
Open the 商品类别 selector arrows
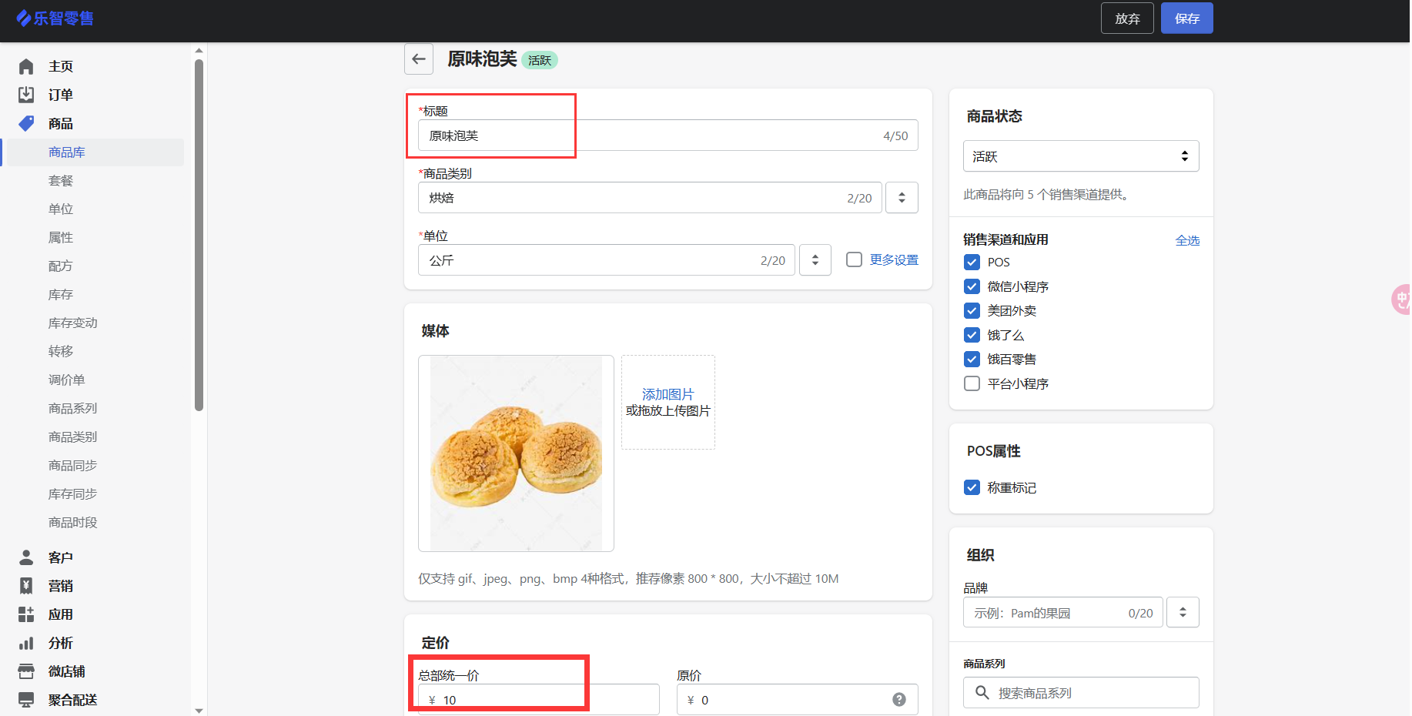click(x=902, y=198)
